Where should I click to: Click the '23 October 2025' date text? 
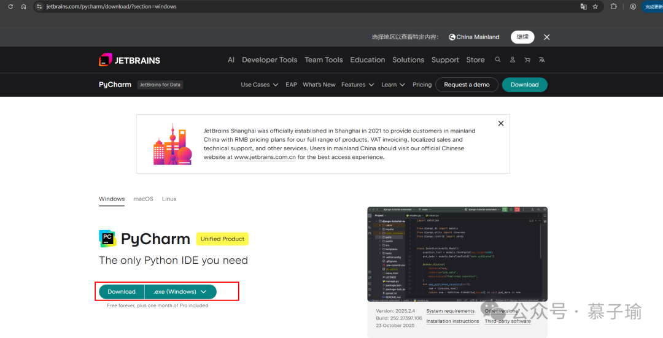(395, 325)
